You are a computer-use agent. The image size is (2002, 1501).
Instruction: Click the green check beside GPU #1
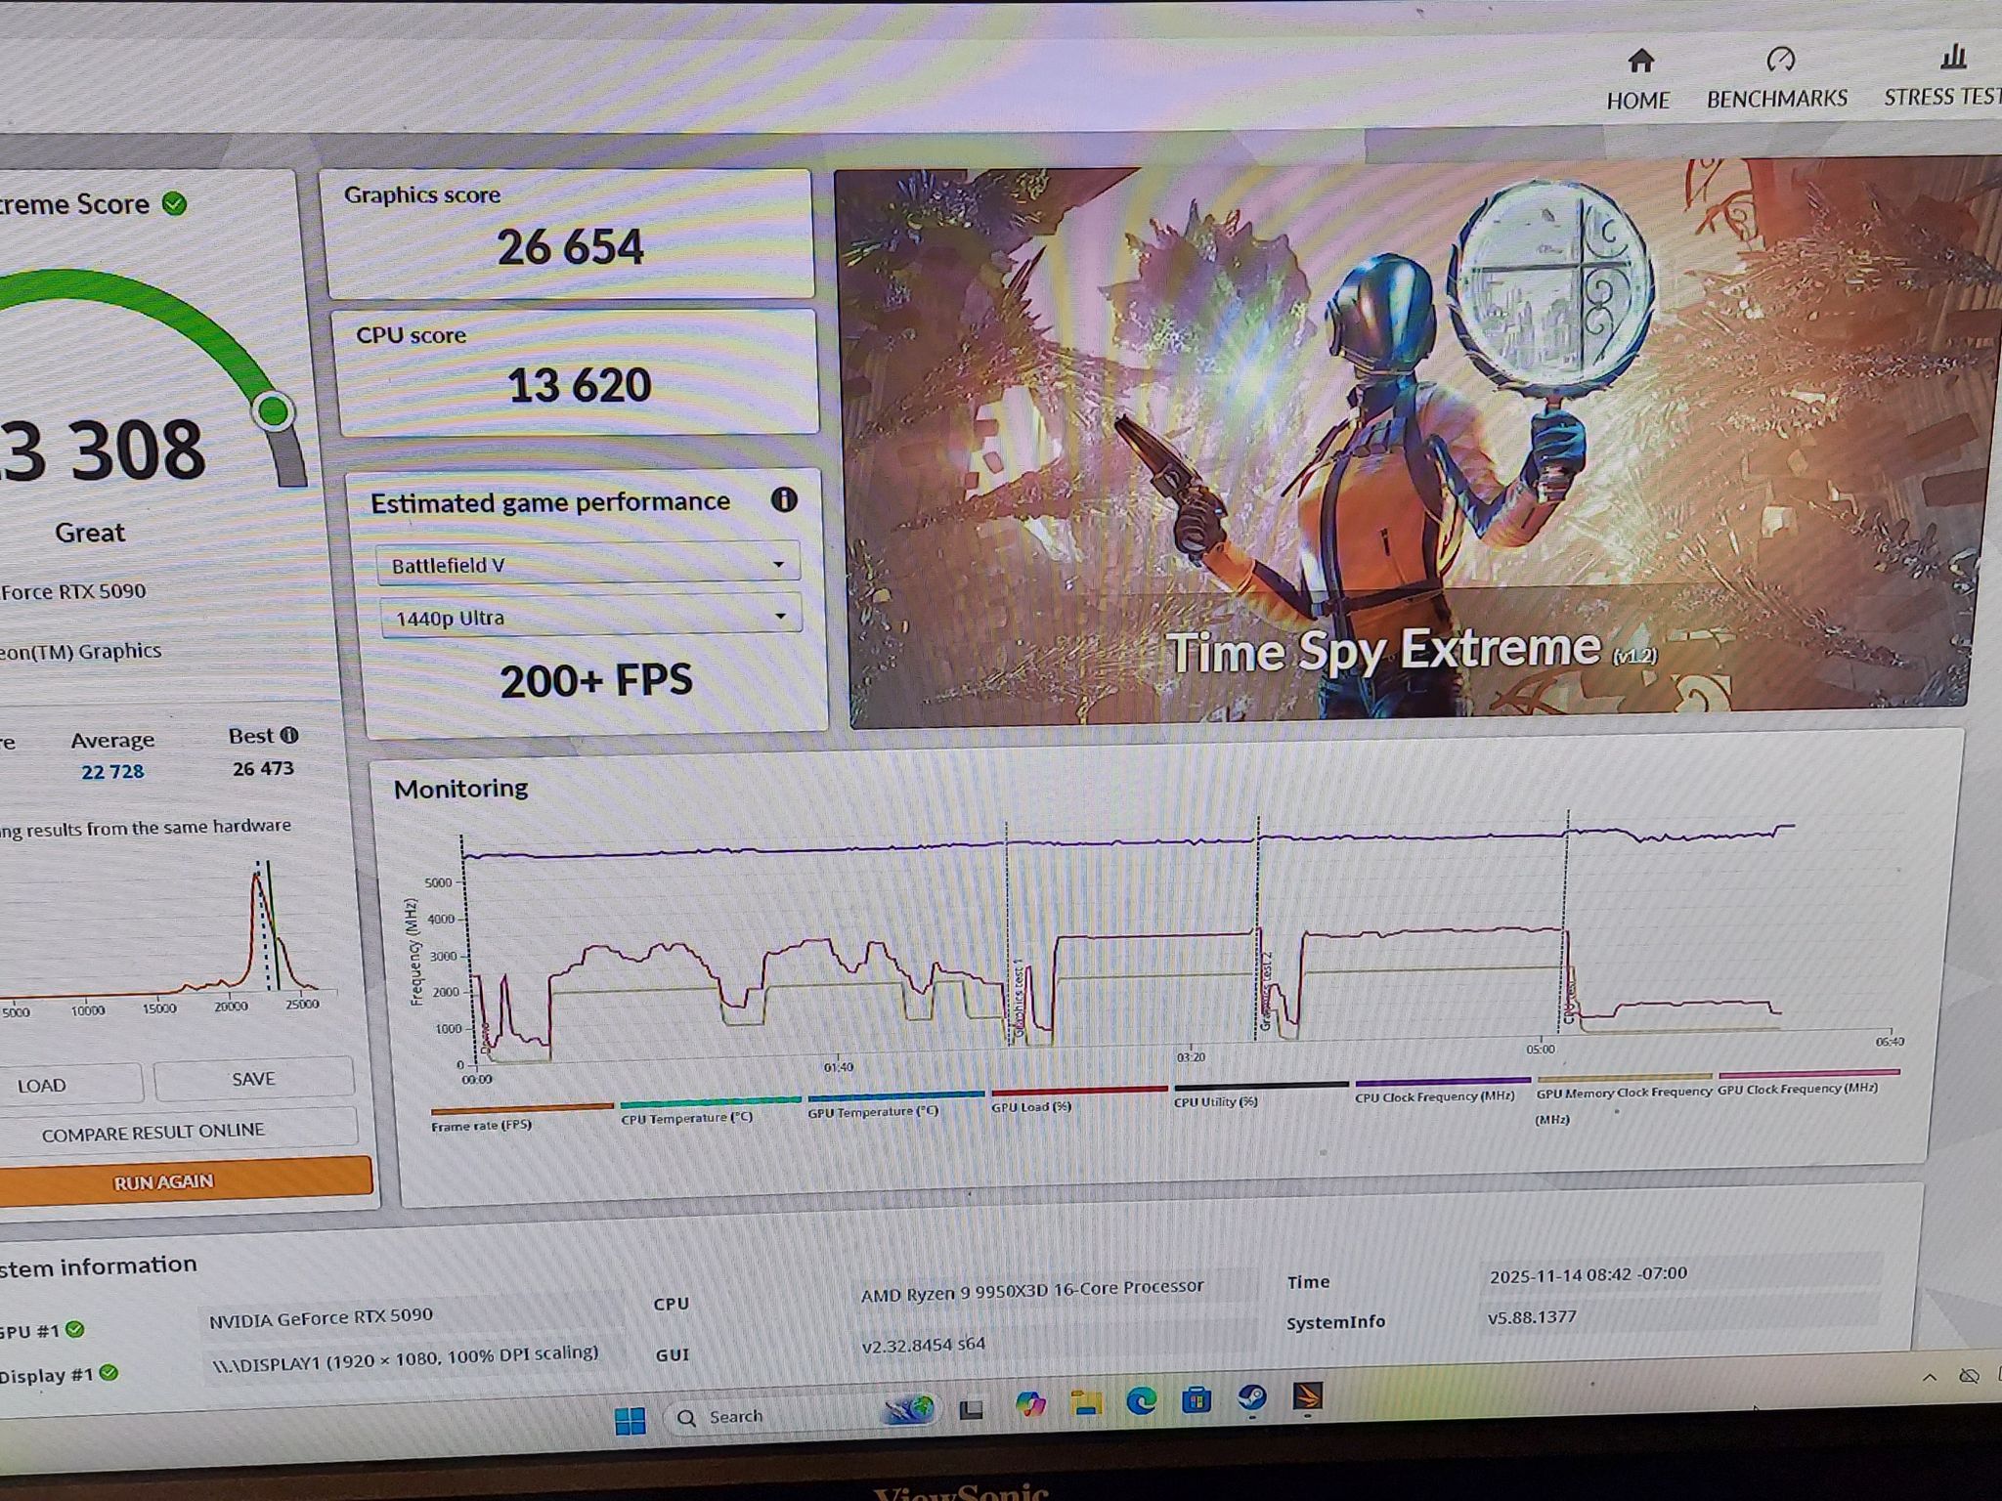click(x=75, y=1329)
